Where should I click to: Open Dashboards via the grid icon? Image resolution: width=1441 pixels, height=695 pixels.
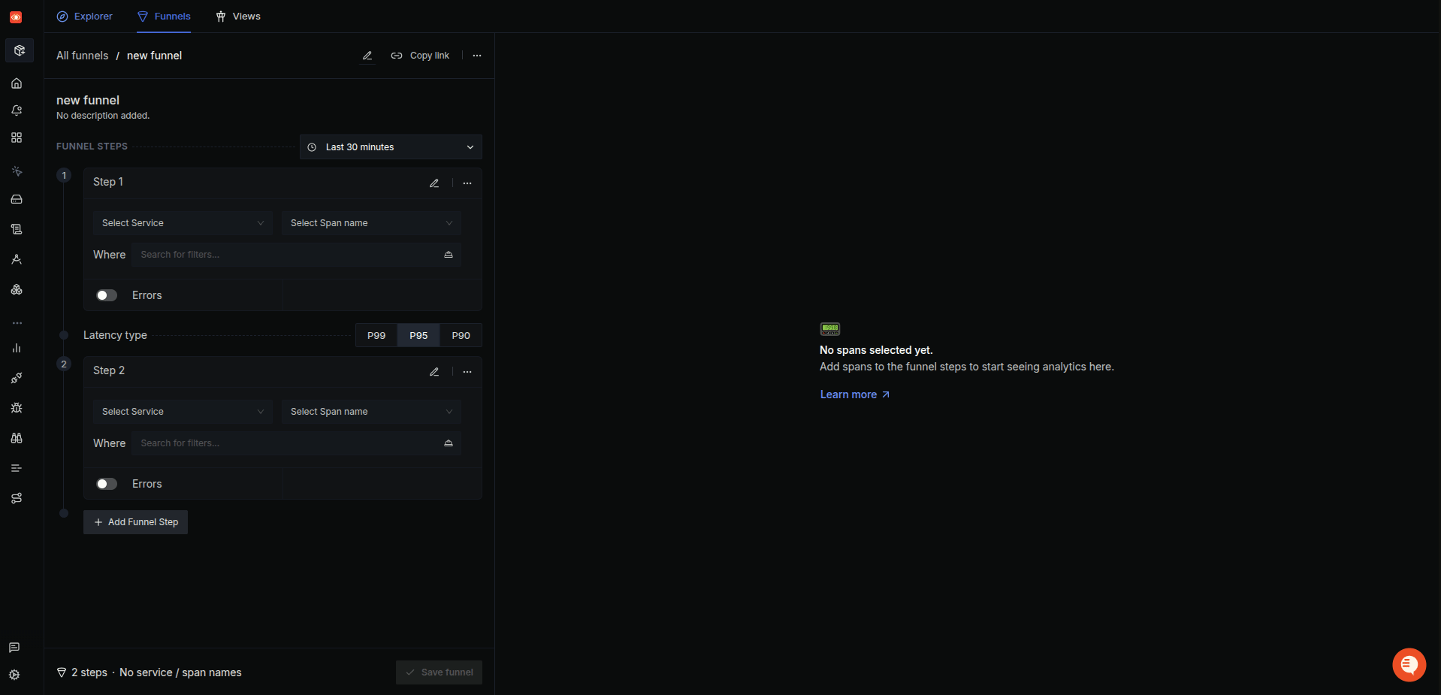point(17,137)
